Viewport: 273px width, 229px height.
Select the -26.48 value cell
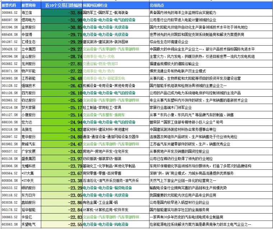62,78
